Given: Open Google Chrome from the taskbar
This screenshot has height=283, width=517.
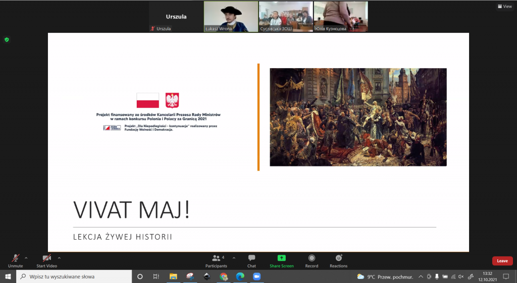Looking at the screenshot, I should pos(224,276).
